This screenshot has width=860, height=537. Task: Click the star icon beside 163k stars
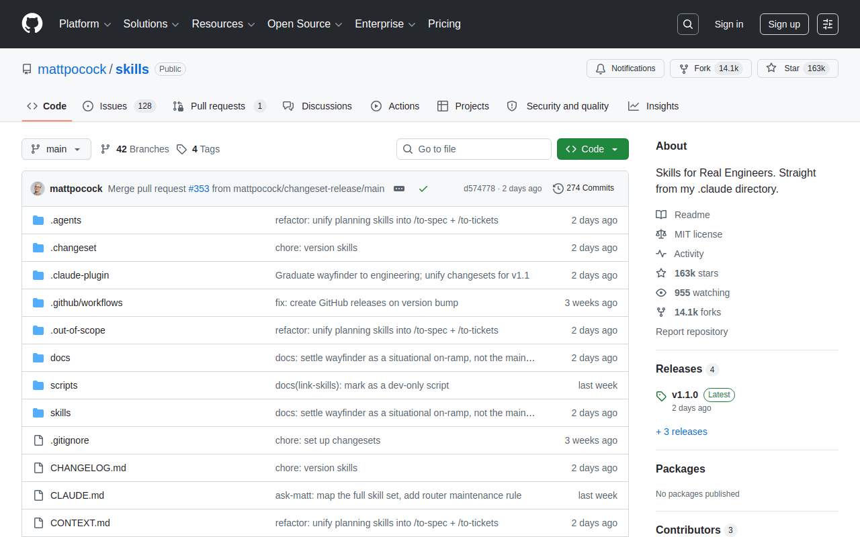pos(661,273)
